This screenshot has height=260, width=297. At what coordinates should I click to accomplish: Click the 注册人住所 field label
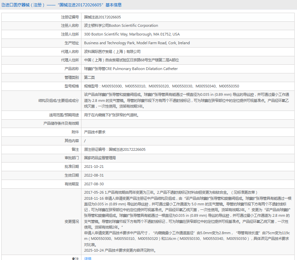70,34
